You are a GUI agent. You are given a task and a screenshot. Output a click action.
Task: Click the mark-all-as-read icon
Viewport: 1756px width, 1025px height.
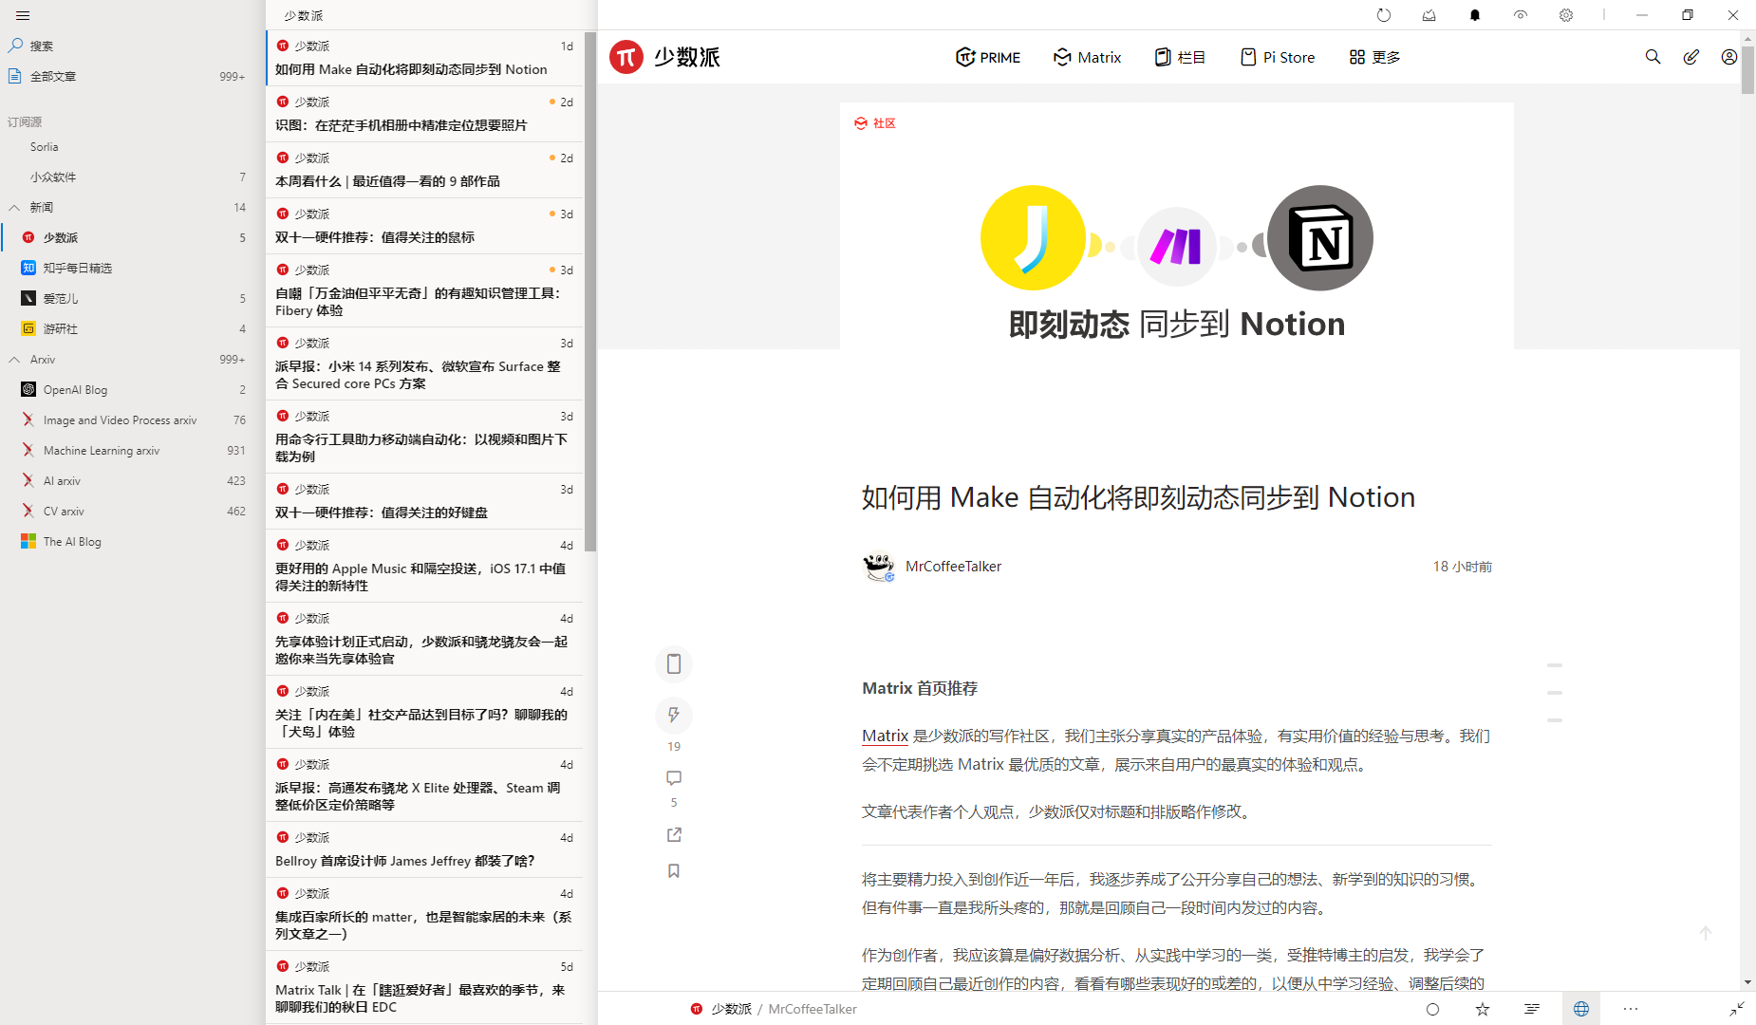tap(1429, 15)
